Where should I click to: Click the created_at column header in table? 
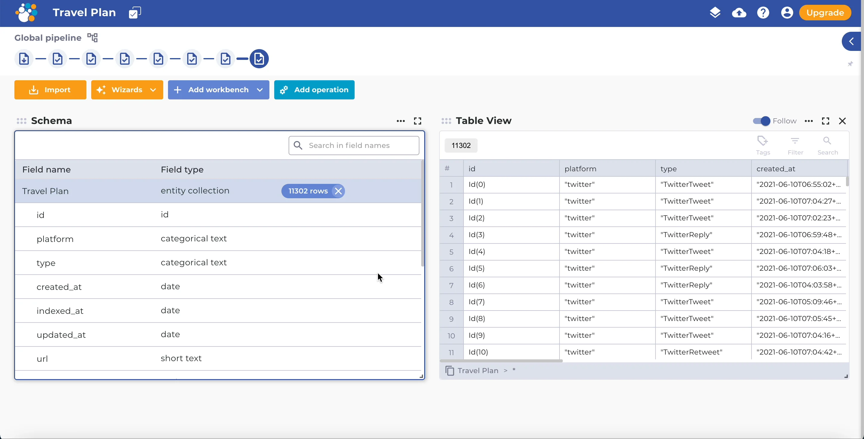tap(799, 168)
